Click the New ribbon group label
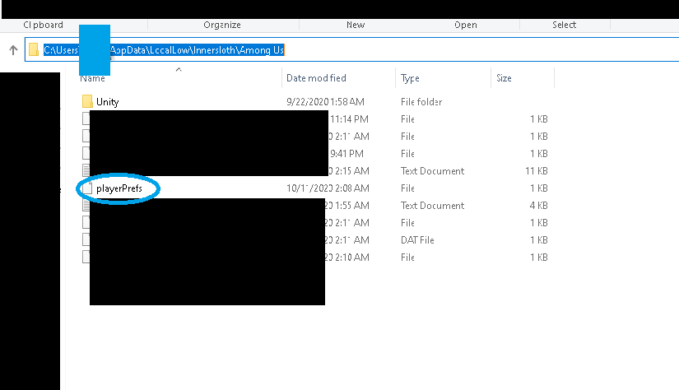This screenshot has width=679, height=390. (356, 25)
